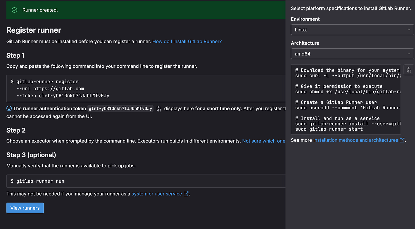Screen dimensions: 415x229
Task: Copy the install commands with the clipboard icon
Action: click(x=409, y=70)
